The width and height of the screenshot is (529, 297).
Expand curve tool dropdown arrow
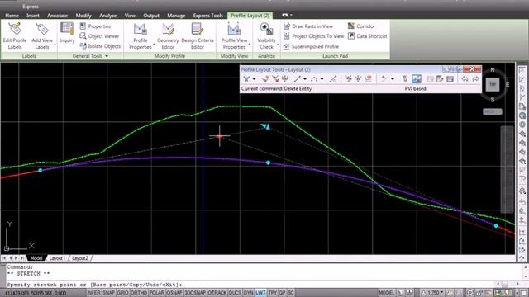point(322,79)
